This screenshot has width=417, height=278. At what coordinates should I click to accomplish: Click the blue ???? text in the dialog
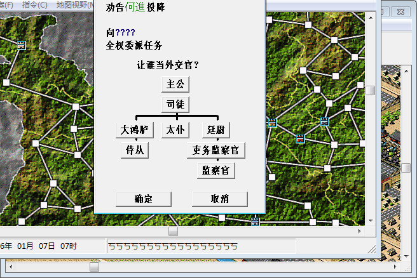pyautogui.click(x=125, y=32)
